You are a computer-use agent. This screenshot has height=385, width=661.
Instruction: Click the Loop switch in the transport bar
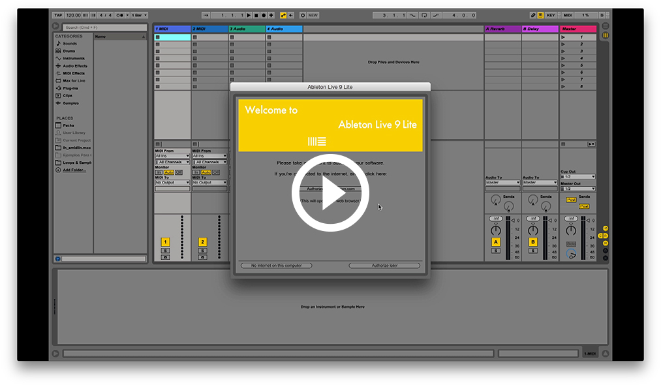pyautogui.click(x=425, y=15)
